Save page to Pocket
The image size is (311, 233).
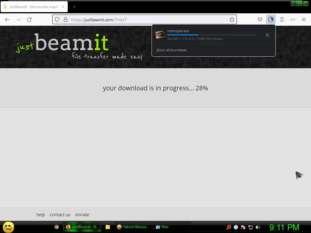tap(260, 19)
